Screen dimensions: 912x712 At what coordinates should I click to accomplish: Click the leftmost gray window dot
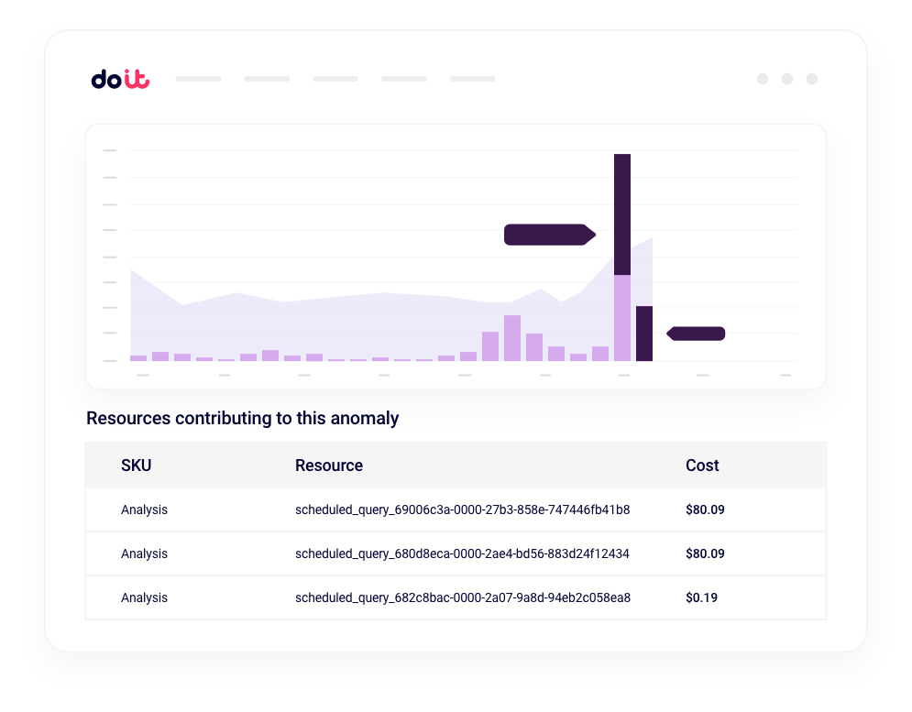pos(763,79)
